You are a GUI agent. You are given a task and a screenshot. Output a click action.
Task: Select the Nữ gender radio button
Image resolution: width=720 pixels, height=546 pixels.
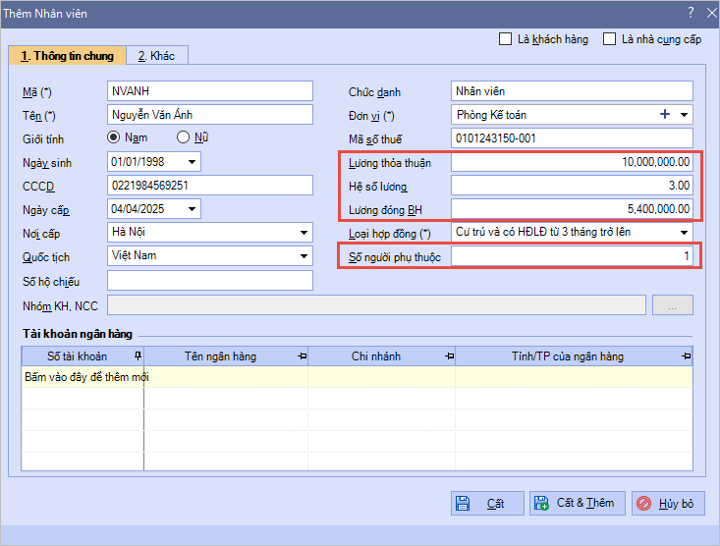tap(183, 138)
